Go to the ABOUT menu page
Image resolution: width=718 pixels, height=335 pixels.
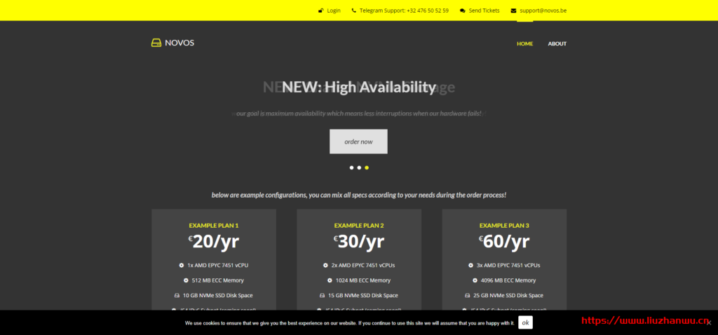tap(557, 43)
